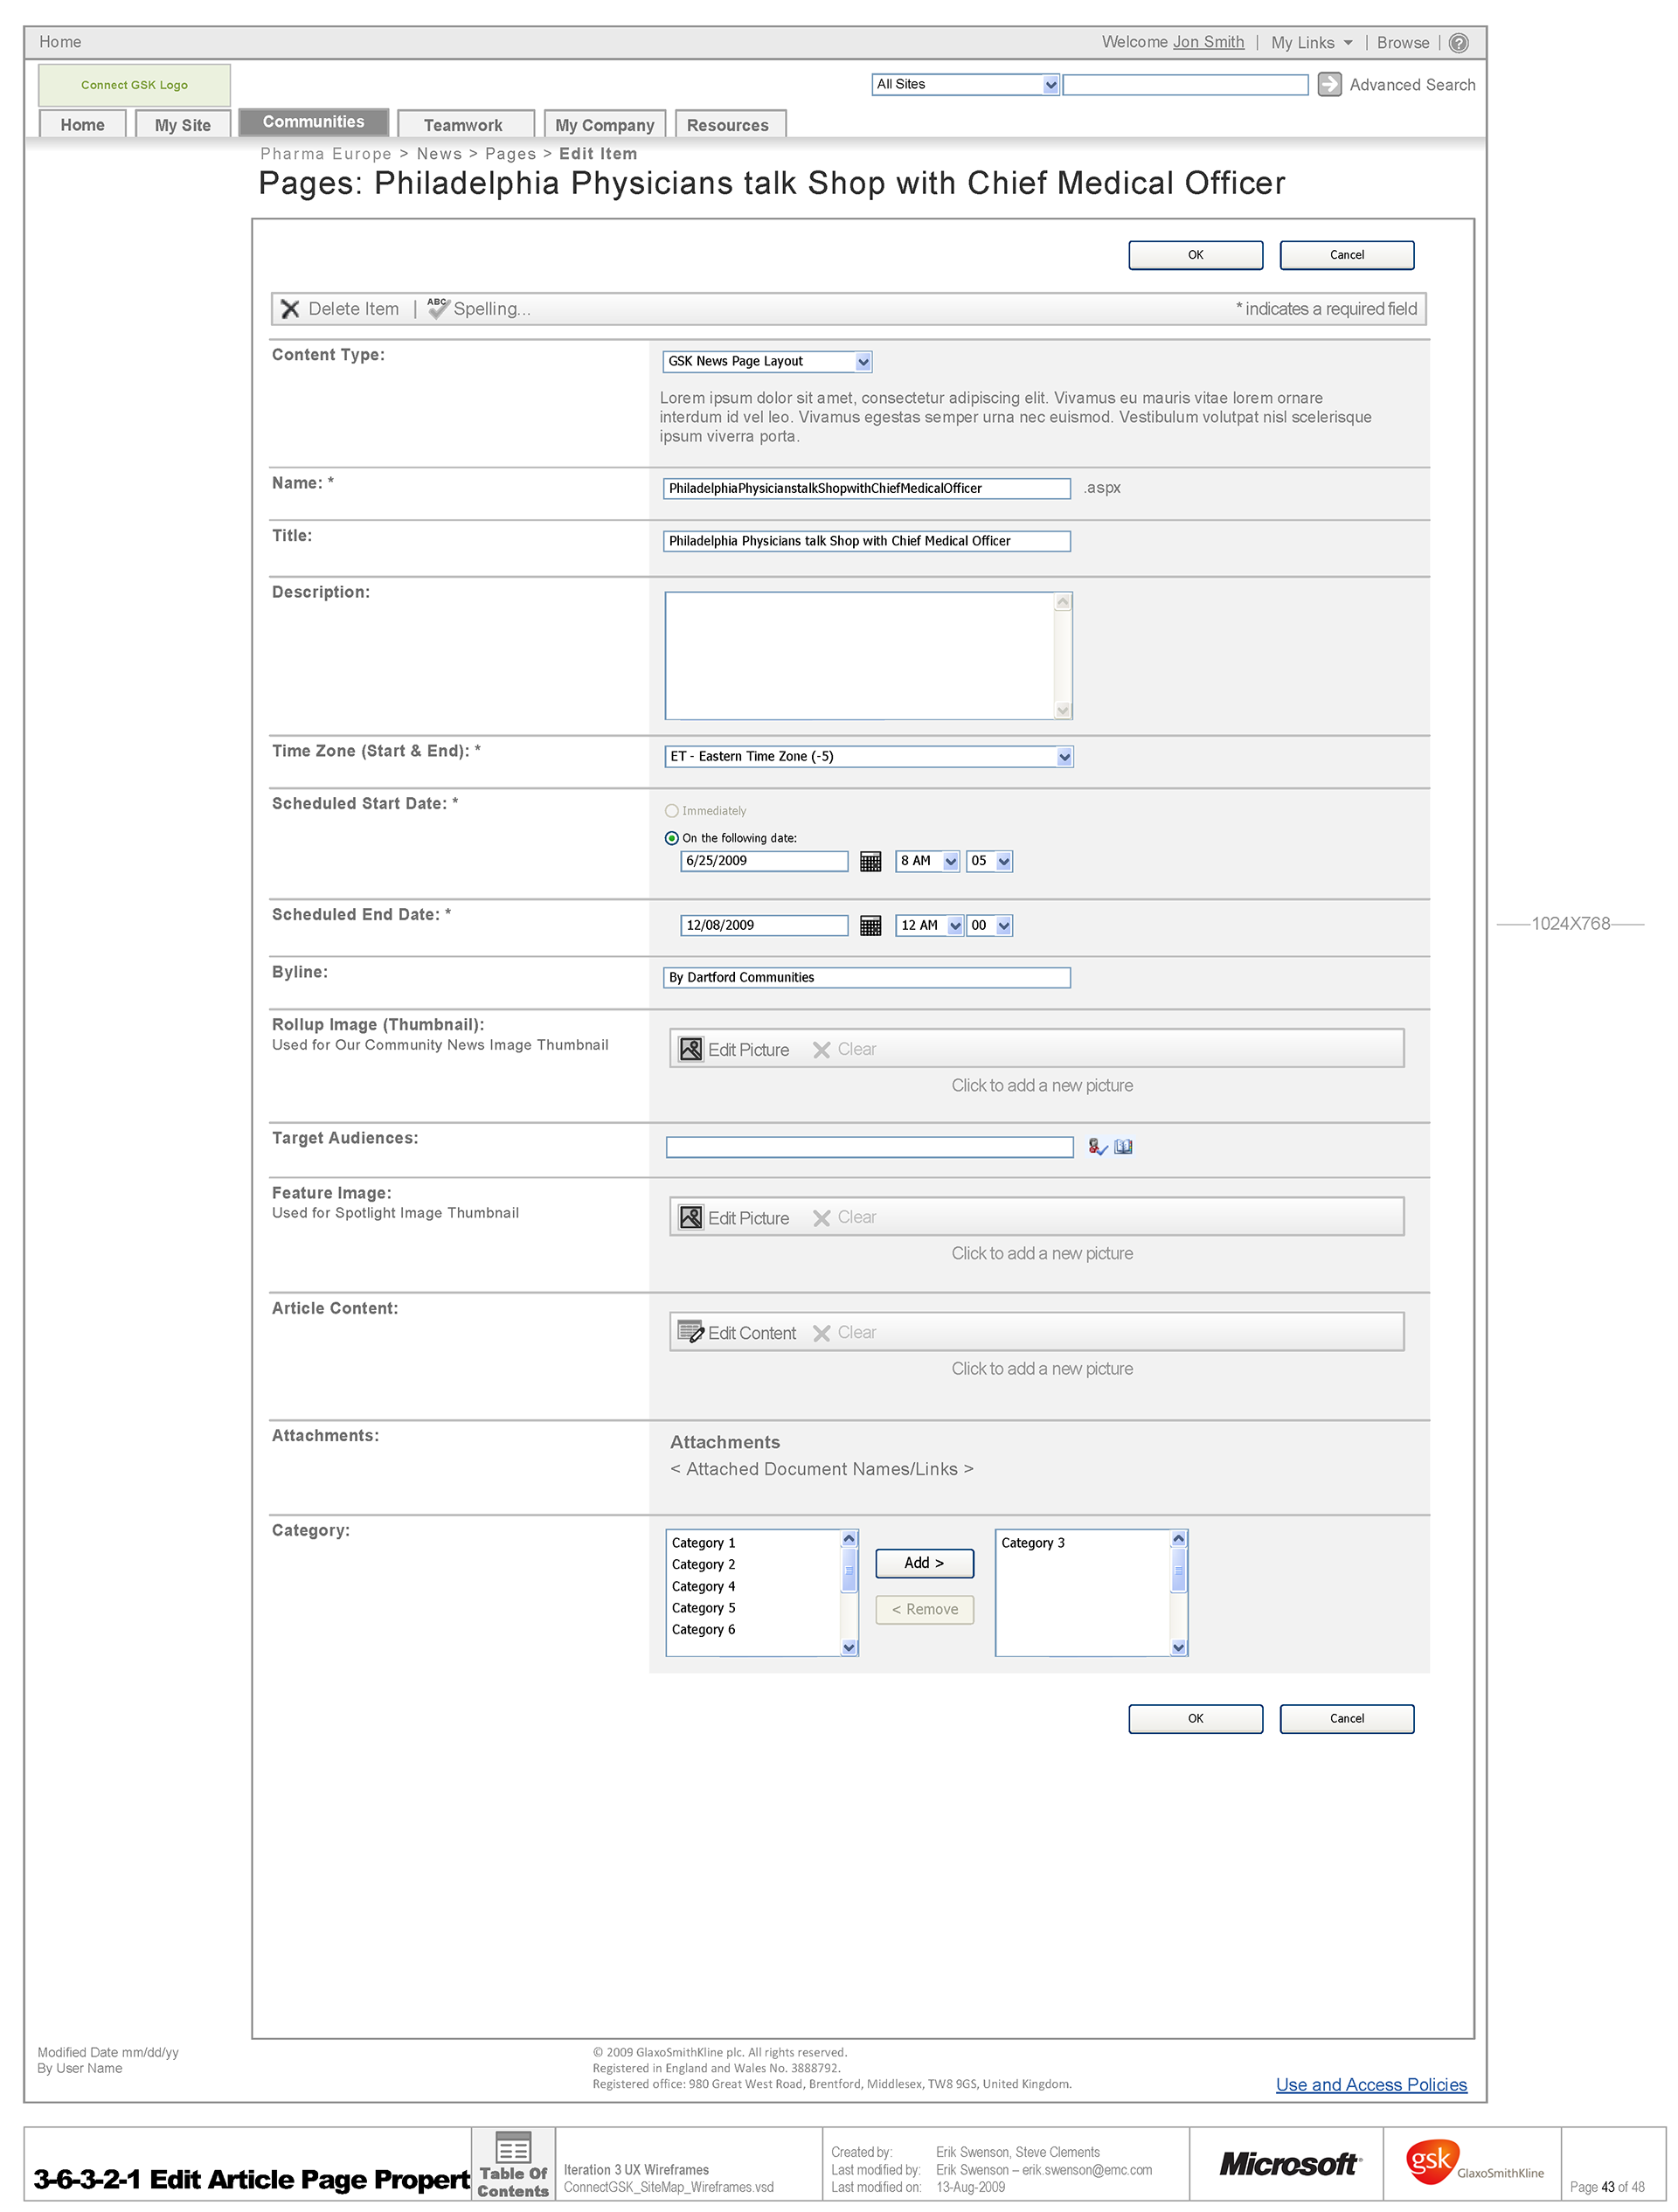Click the Add > category button
The image size is (1678, 2212).
(x=924, y=1563)
